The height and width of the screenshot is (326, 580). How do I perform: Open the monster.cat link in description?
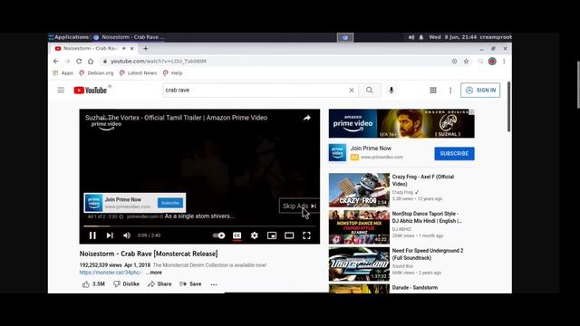pos(111,273)
